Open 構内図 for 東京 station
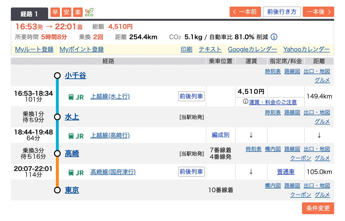345x221 pixels. [273, 186]
